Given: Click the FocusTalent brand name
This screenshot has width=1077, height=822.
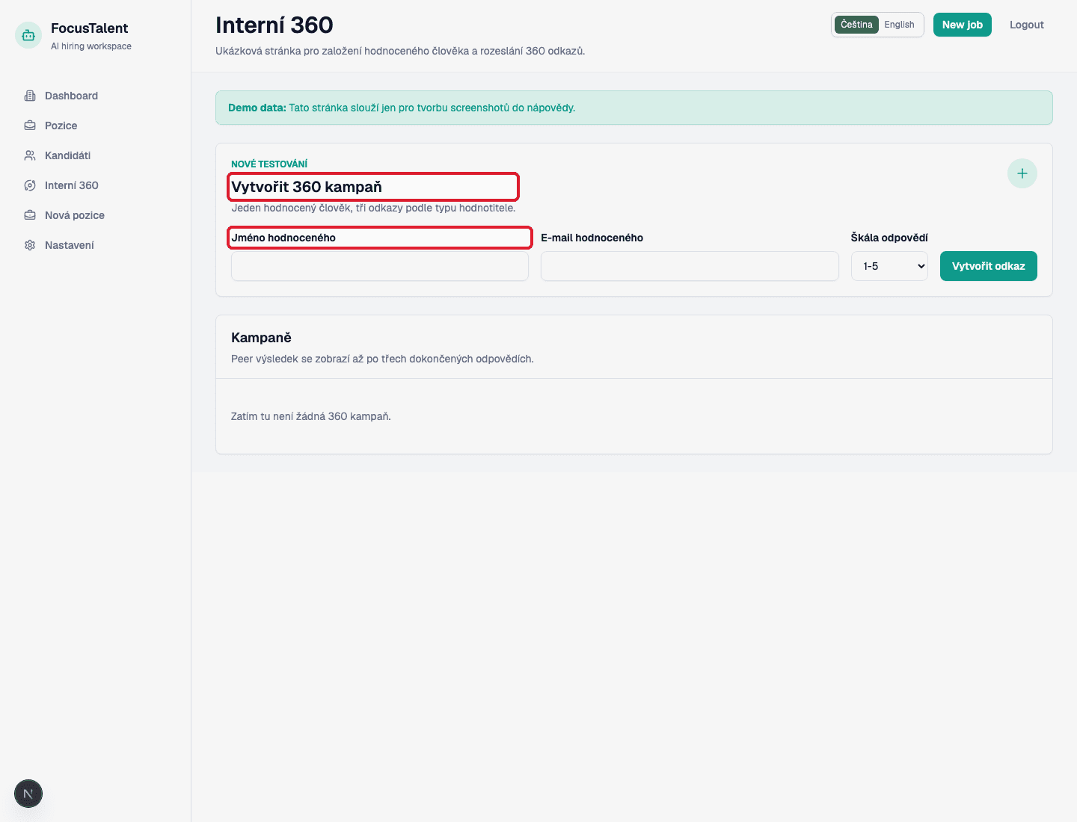Looking at the screenshot, I should (89, 28).
